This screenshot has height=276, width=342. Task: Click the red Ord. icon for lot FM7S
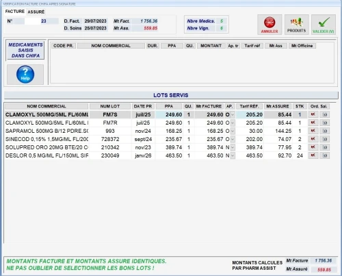tap(313, 114)
